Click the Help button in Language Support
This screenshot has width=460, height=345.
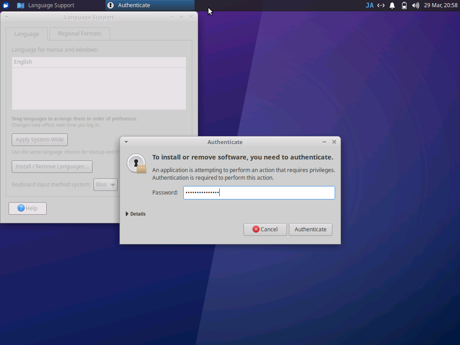27,208
